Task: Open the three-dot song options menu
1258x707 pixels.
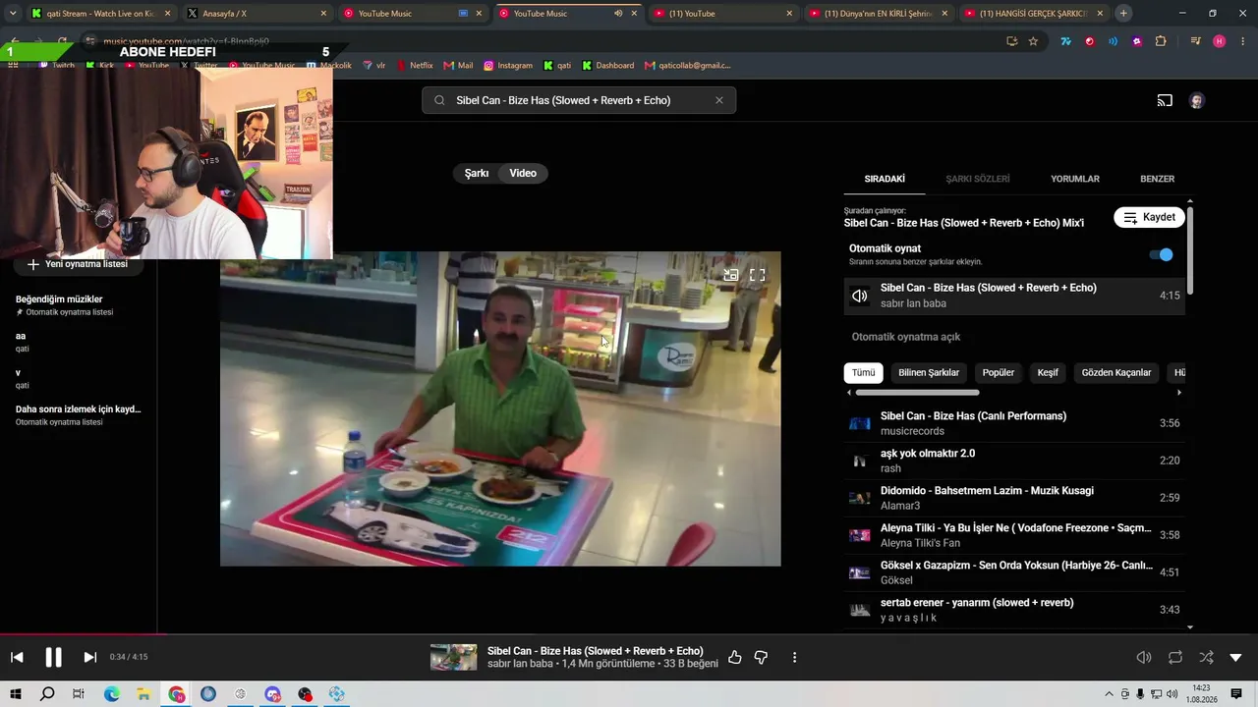Action: pyautogui.click(x=794, y=657)
